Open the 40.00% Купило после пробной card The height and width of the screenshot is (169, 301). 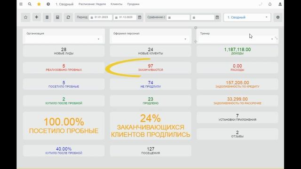pos(64,151)
